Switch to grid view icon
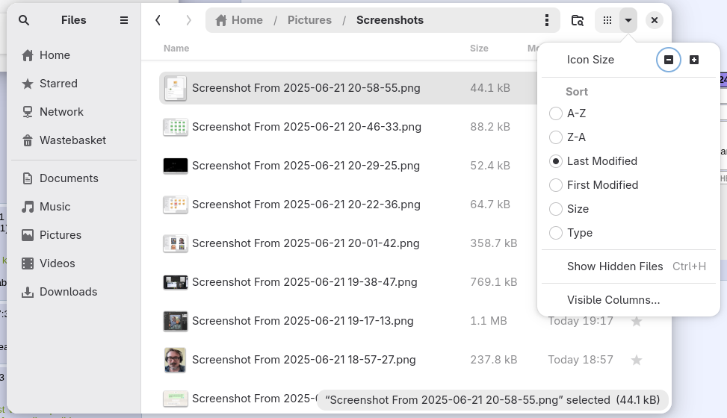Viewport: 727px width, 418px height. point(607,20)
